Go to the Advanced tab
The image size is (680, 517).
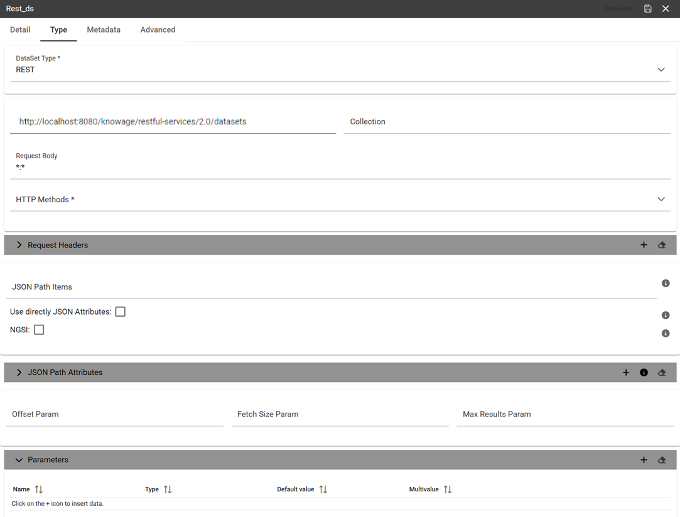click(158, 30)
